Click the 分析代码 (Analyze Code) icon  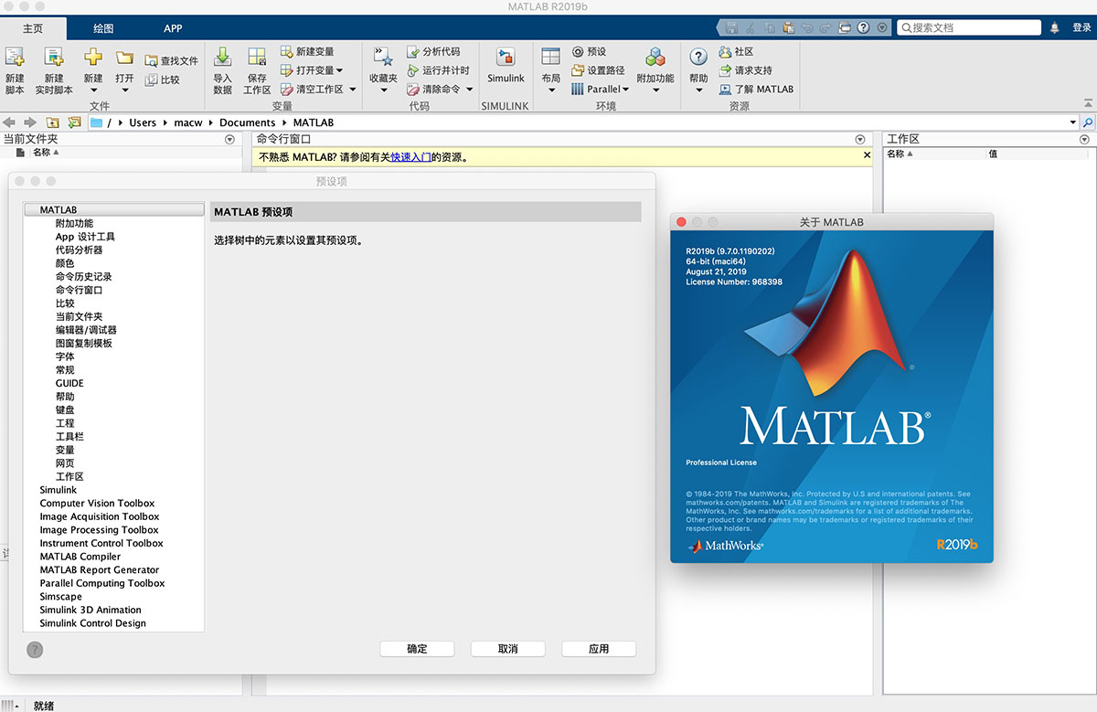click(412, 52)
